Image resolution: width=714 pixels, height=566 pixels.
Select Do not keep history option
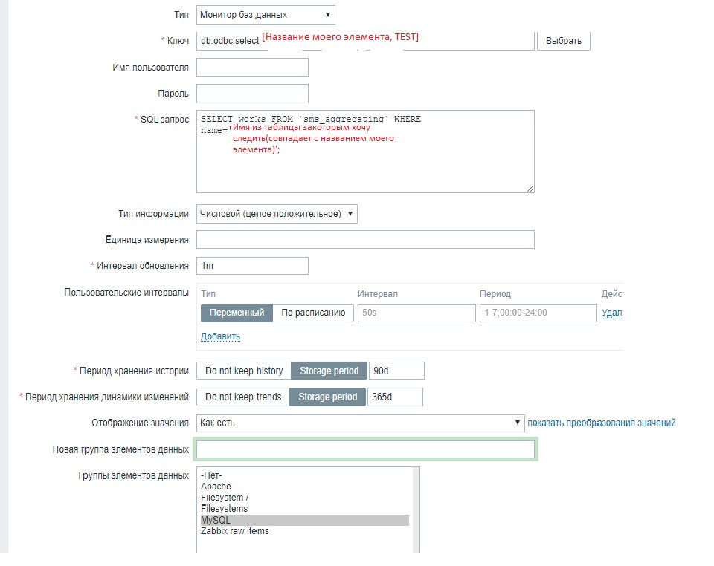click(x=244, y=371)
